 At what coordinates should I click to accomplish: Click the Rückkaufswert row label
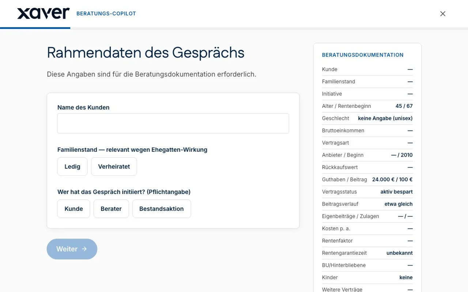pos(340,167)
